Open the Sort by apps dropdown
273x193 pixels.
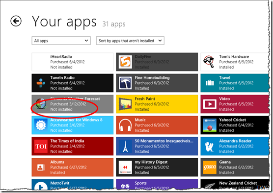point(130,41)
